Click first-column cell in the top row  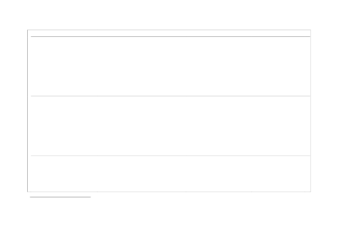click(64, 66)
